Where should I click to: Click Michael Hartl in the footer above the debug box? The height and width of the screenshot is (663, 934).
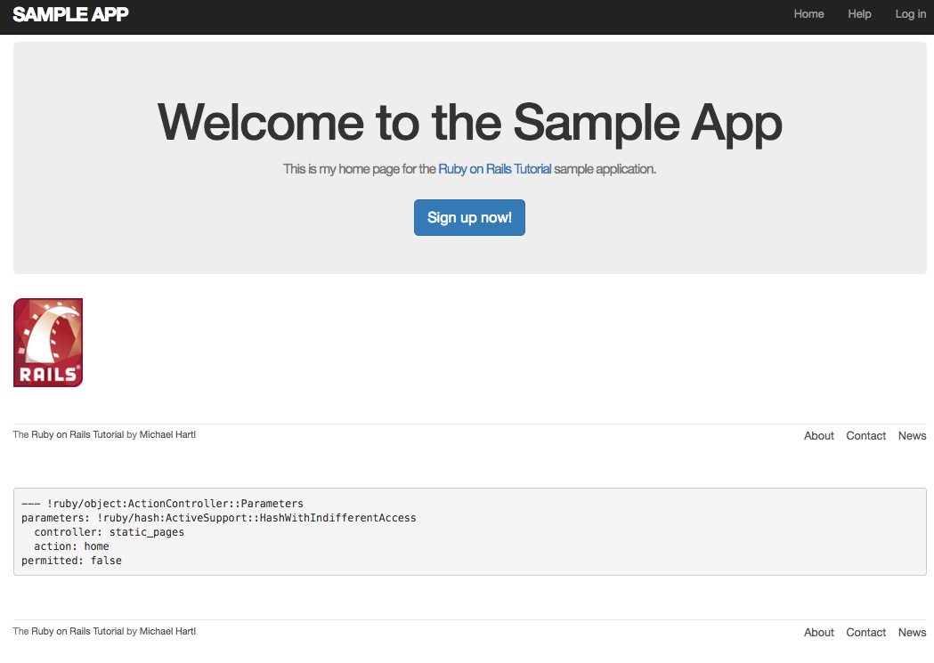pos(167,435)
